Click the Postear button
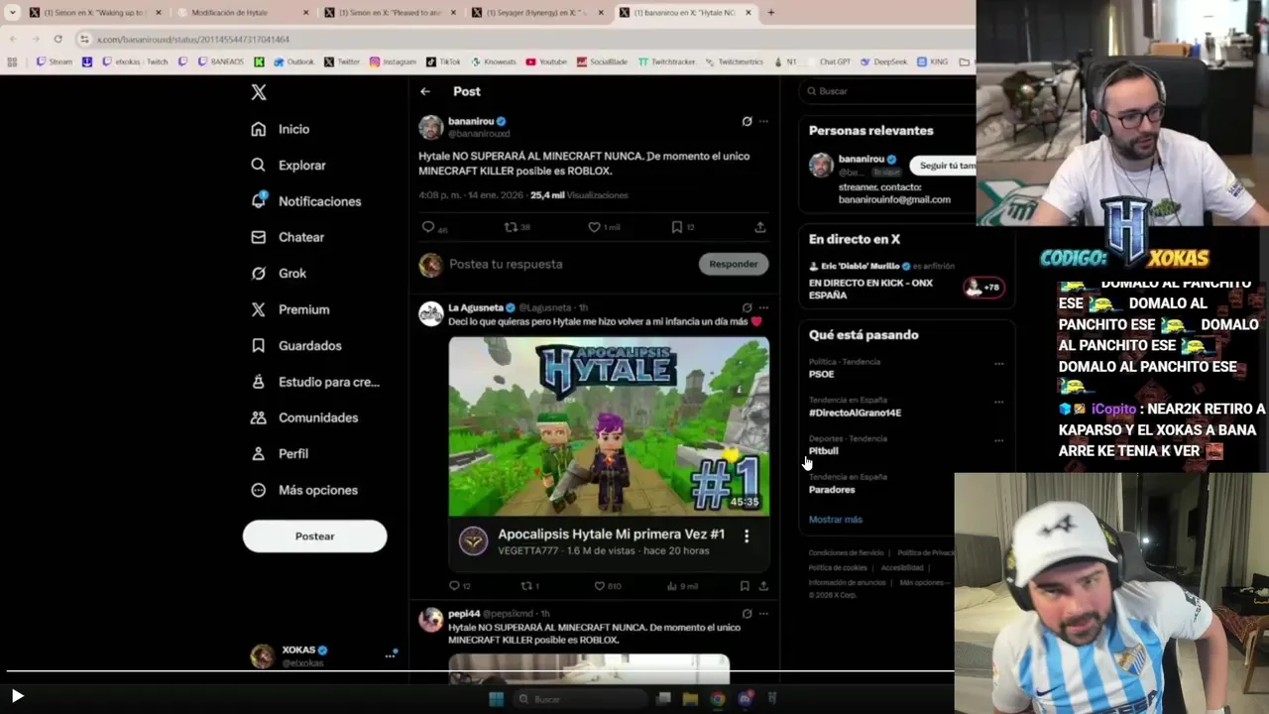1269x714 pixels. point(314,536)
